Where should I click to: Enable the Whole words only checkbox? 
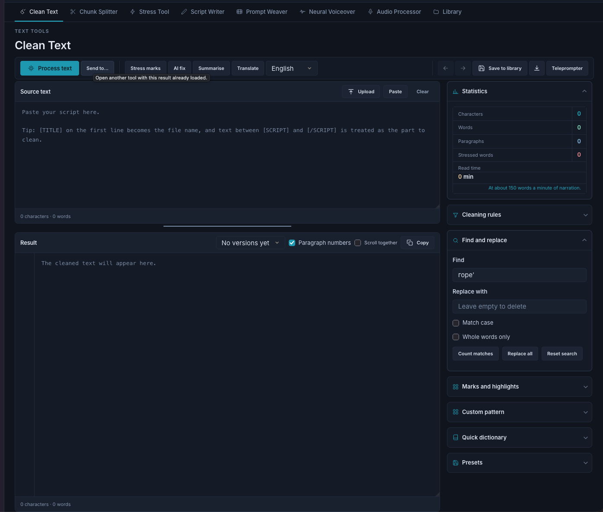(456, 337)
